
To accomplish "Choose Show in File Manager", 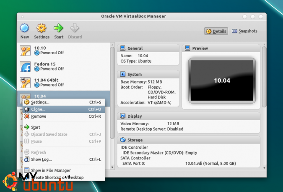I will (64, 170).
